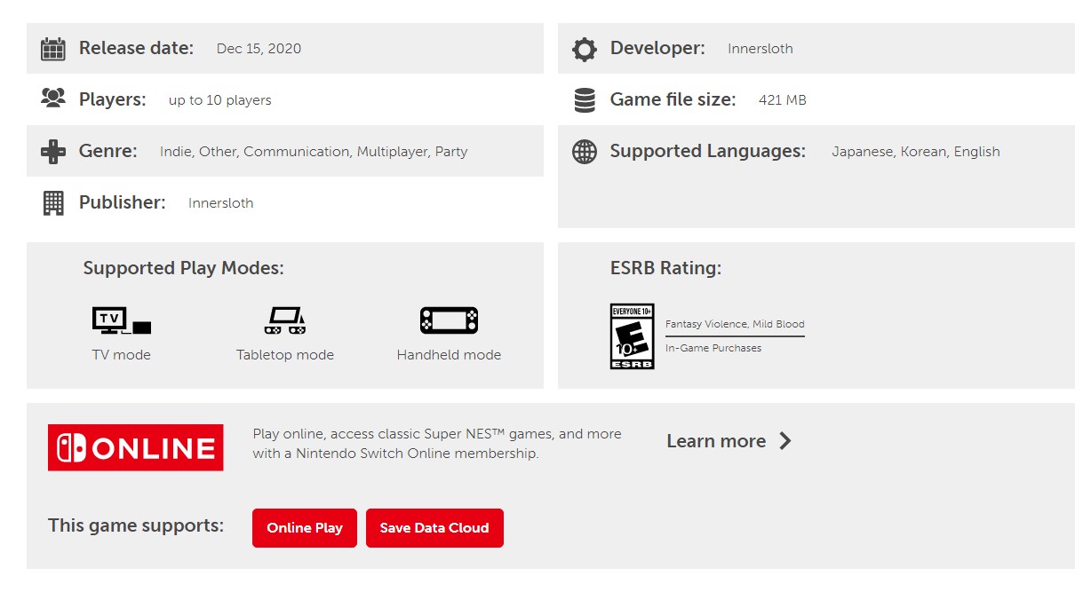Click the Nintendo Switch Online membership description
This screenshot has width=1091, height=600.
(x=437, y=444)
